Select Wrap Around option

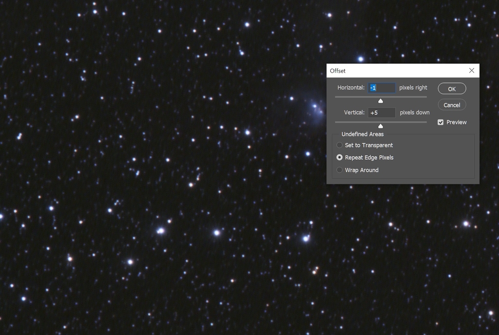[340, 170]
